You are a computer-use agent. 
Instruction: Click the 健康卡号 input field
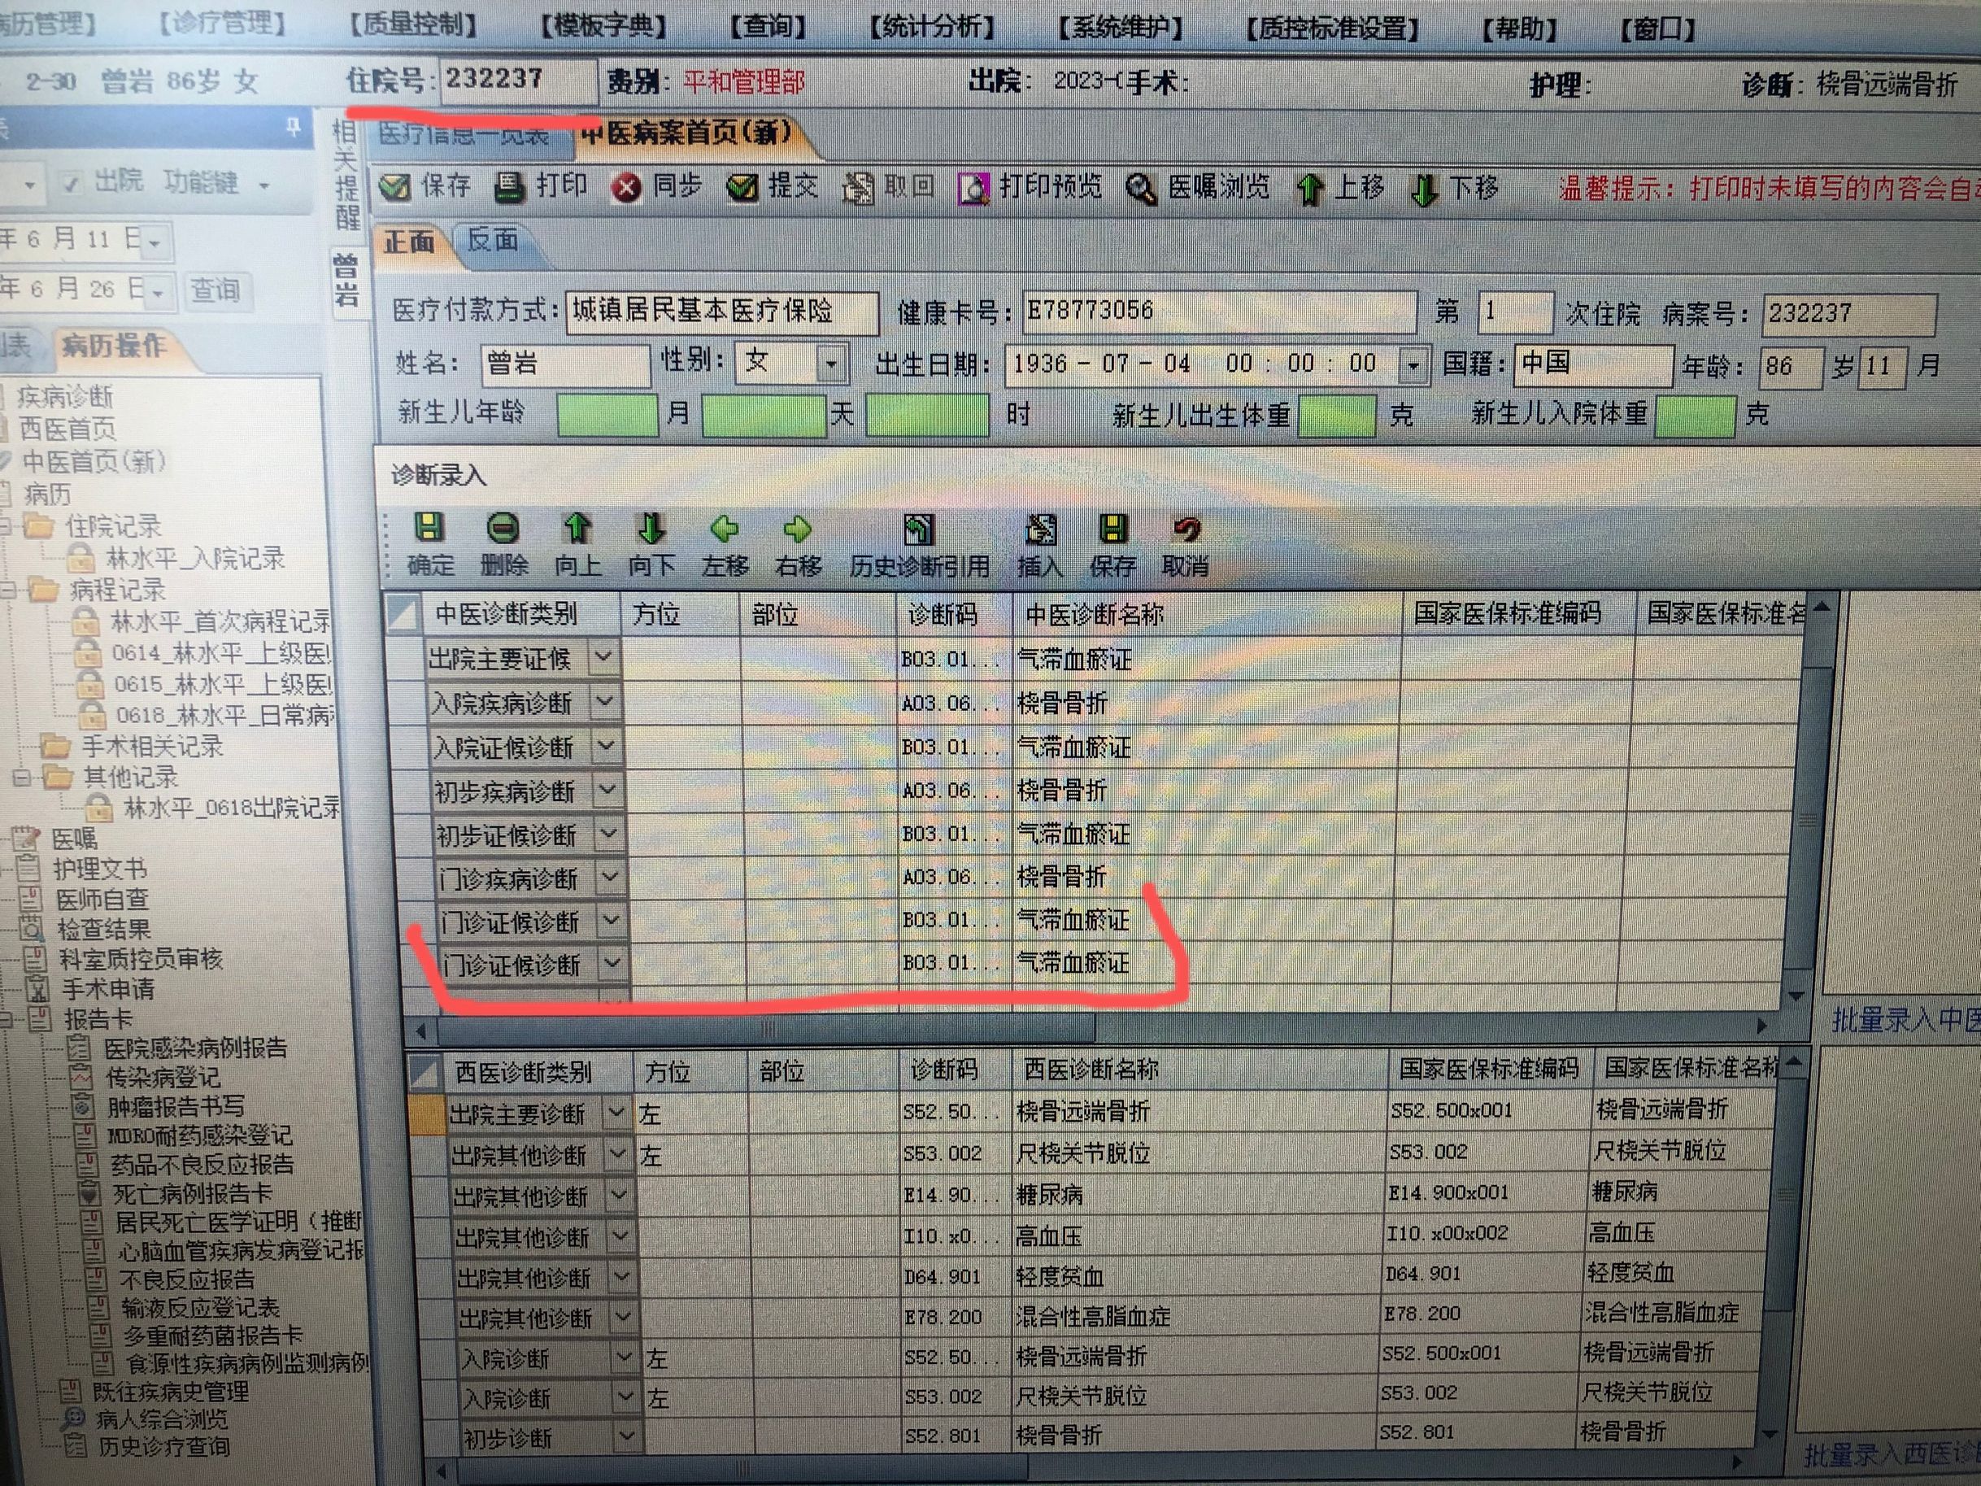1218,311
